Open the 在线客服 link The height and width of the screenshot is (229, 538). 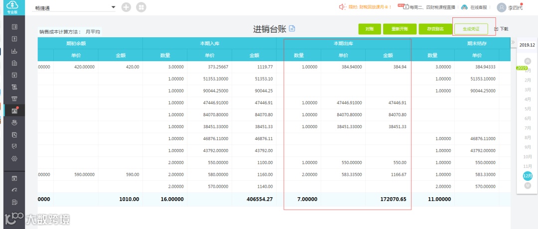478,7
